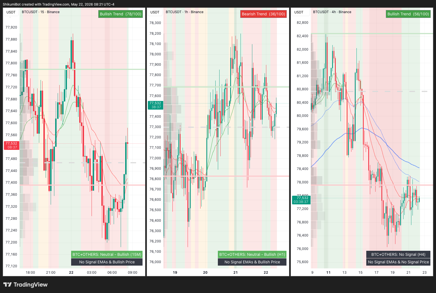
Task: Click the 18:00 time axis label
Action: [x=30, y=273]
